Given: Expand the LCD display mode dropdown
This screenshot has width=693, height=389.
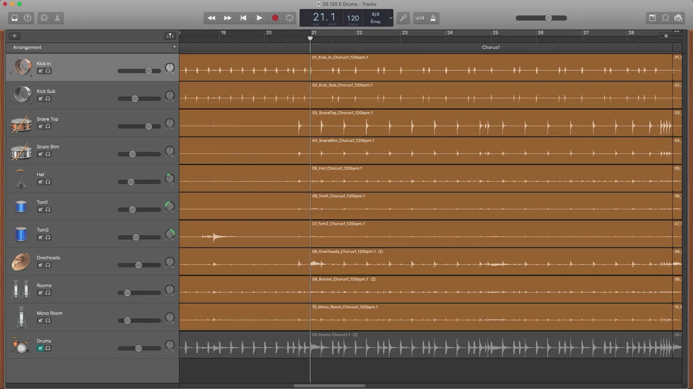Looking at the screenshot, I should (391, 18).
